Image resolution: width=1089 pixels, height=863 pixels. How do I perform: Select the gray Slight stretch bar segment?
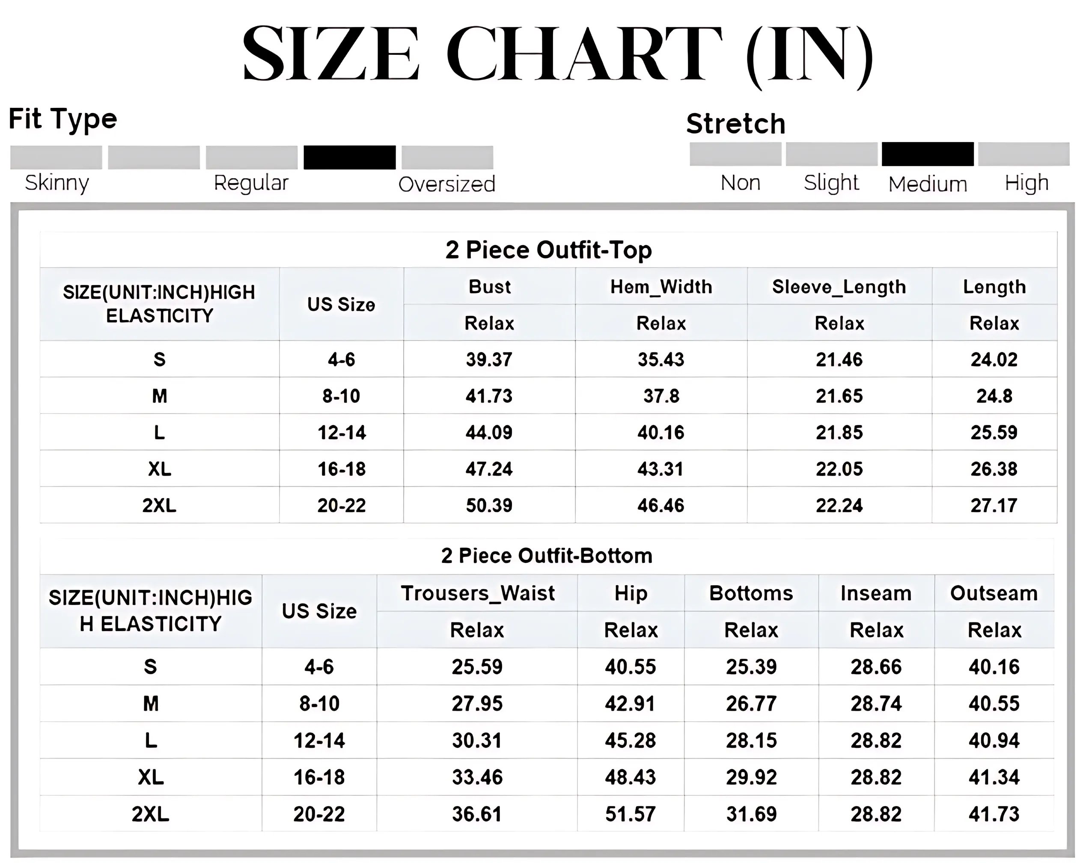coord(831,154)
